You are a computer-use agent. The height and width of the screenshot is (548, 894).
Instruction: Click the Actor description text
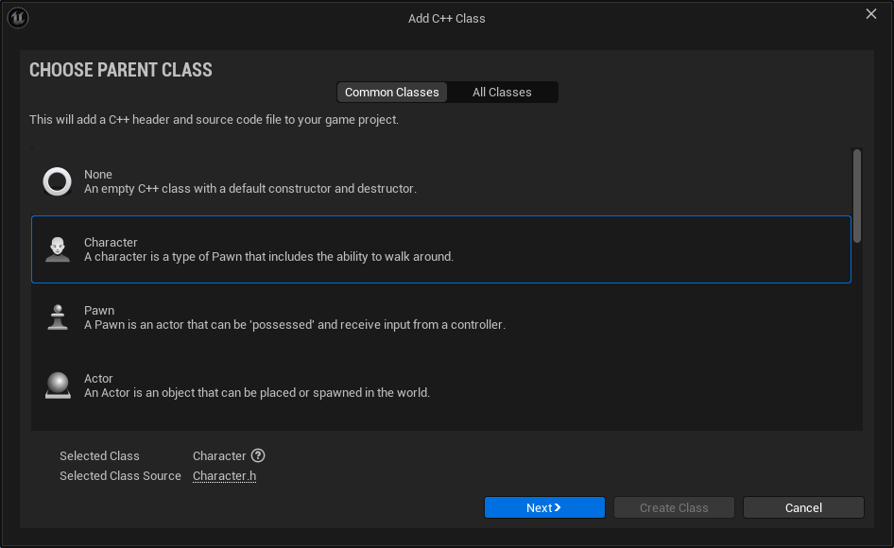coord(257,393)
